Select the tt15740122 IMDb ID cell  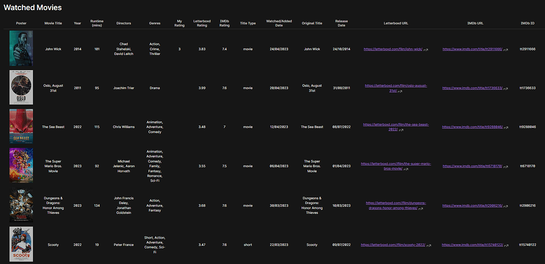point(527,245)
